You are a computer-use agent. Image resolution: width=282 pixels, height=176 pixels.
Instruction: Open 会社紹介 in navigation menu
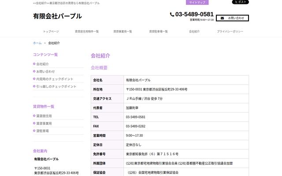194,31
